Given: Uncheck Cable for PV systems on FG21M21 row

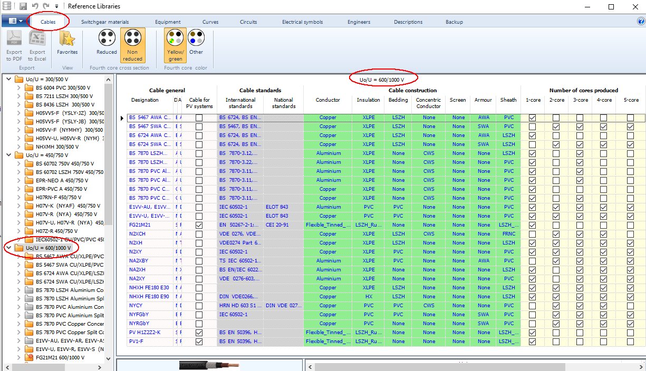Looking at the screenshot, I should tap(198, 224).
